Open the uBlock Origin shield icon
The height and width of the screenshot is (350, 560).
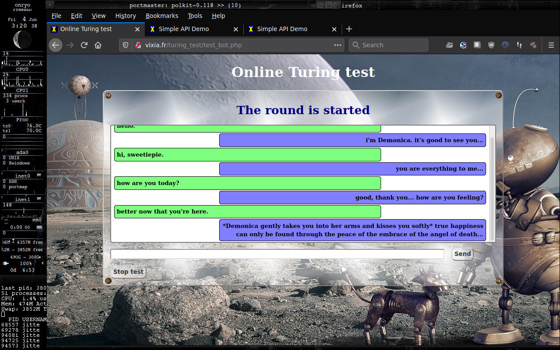[491, 45]
